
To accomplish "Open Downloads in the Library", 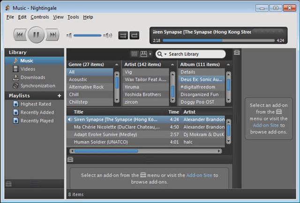I will pyautogui.click(x=34, y=77).
